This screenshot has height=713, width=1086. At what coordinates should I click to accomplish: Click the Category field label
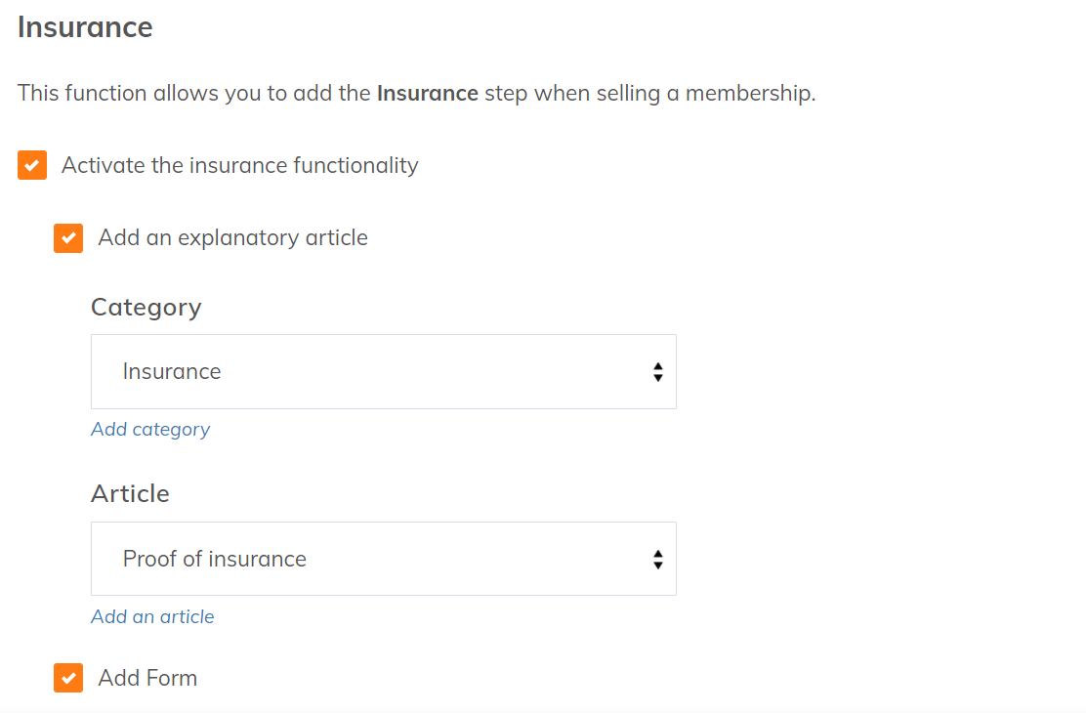(x=146, y=307)
